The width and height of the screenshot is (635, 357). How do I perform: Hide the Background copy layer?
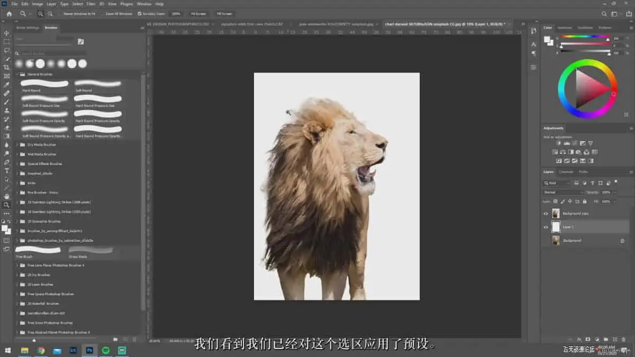point(546,213)
